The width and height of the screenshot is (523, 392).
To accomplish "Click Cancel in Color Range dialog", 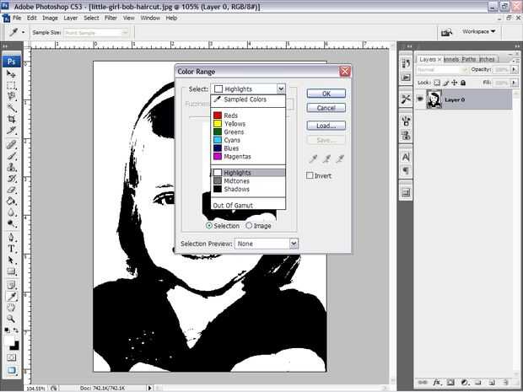I will tap(326, 108).
